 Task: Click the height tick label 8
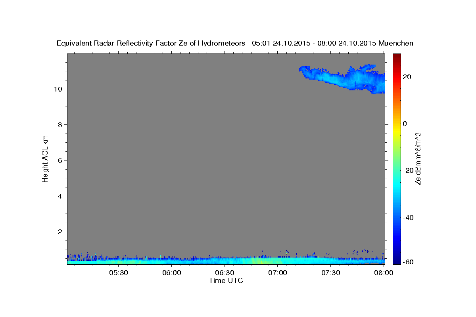click(x=60, y=124)
